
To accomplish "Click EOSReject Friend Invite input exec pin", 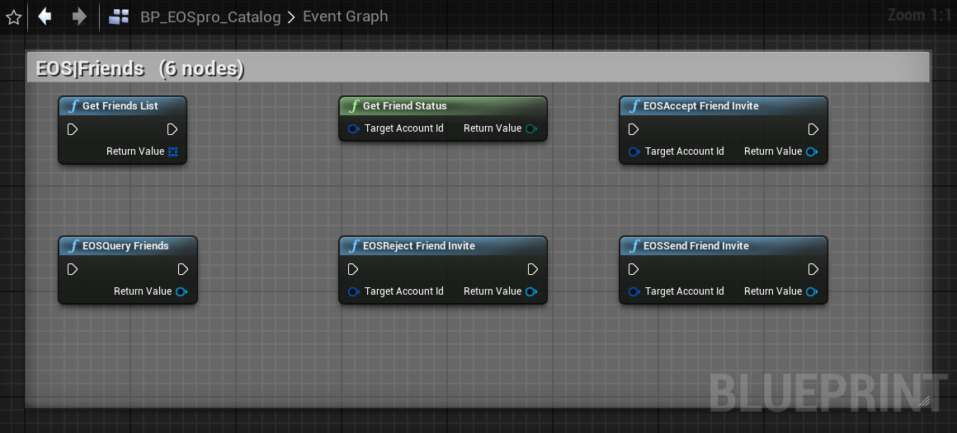I will pyautogui.click(x=353, y=269).
